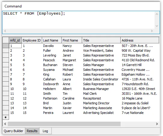163x136 pixels.
Task: Click the '16 Maple Lane' address cell
Action: pyautogui.click(x=140, y=98)
